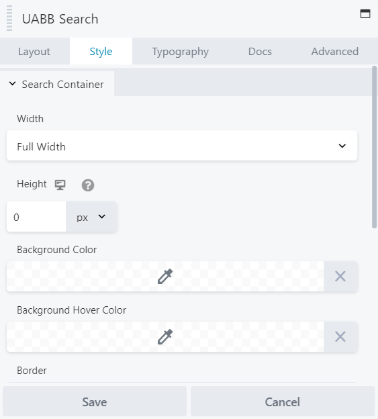Pick Background Color with eyedropper
Image resolution: width=378 pixels, height=419 pixels.
click(165, 276)
